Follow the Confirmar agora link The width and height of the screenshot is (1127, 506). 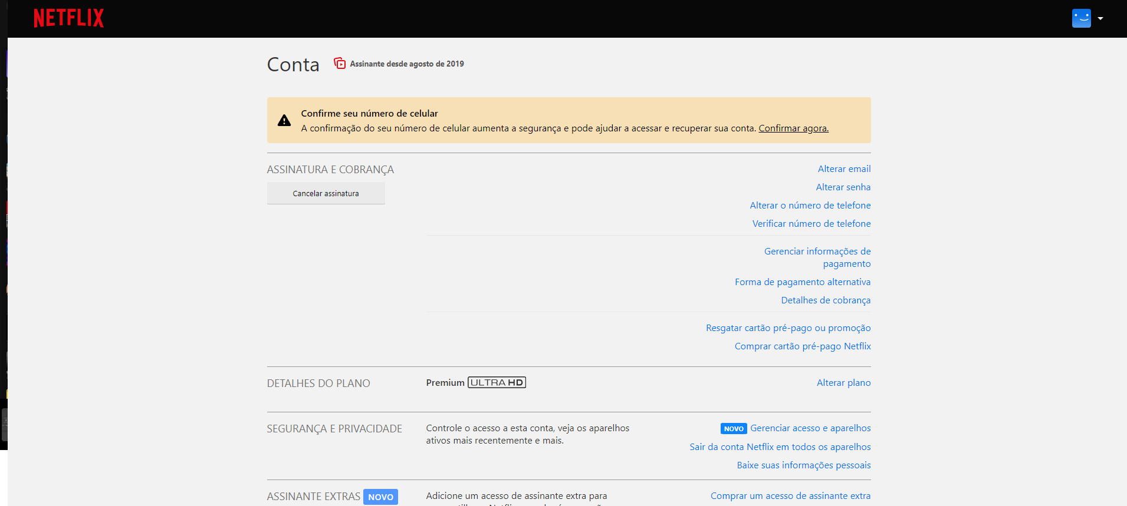(793, 128)
